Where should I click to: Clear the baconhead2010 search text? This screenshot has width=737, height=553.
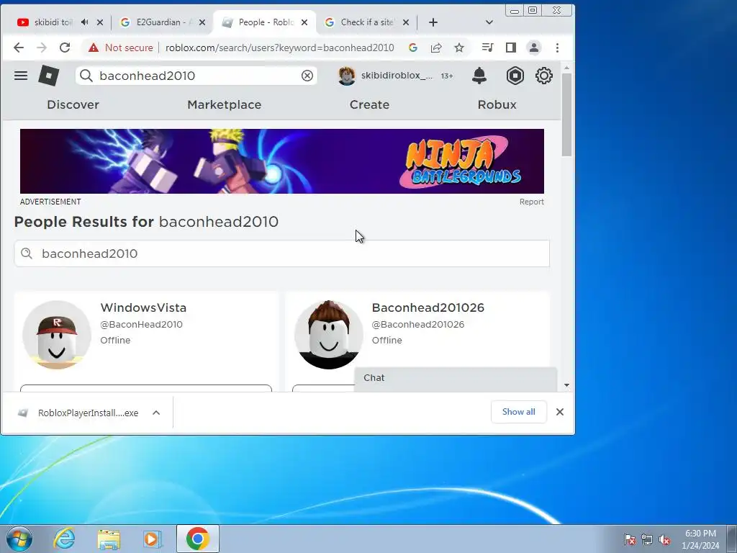pyautogui.click(x=307, y=76)
